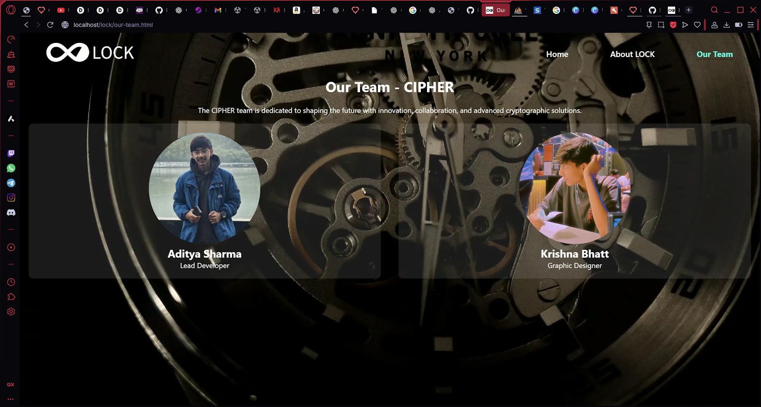Open Extensions cube icon in sidebar

coord(11,297)
